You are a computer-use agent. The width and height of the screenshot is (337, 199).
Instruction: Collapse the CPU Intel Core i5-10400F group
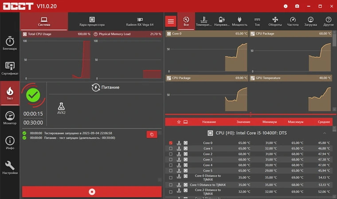click(324, 133)
